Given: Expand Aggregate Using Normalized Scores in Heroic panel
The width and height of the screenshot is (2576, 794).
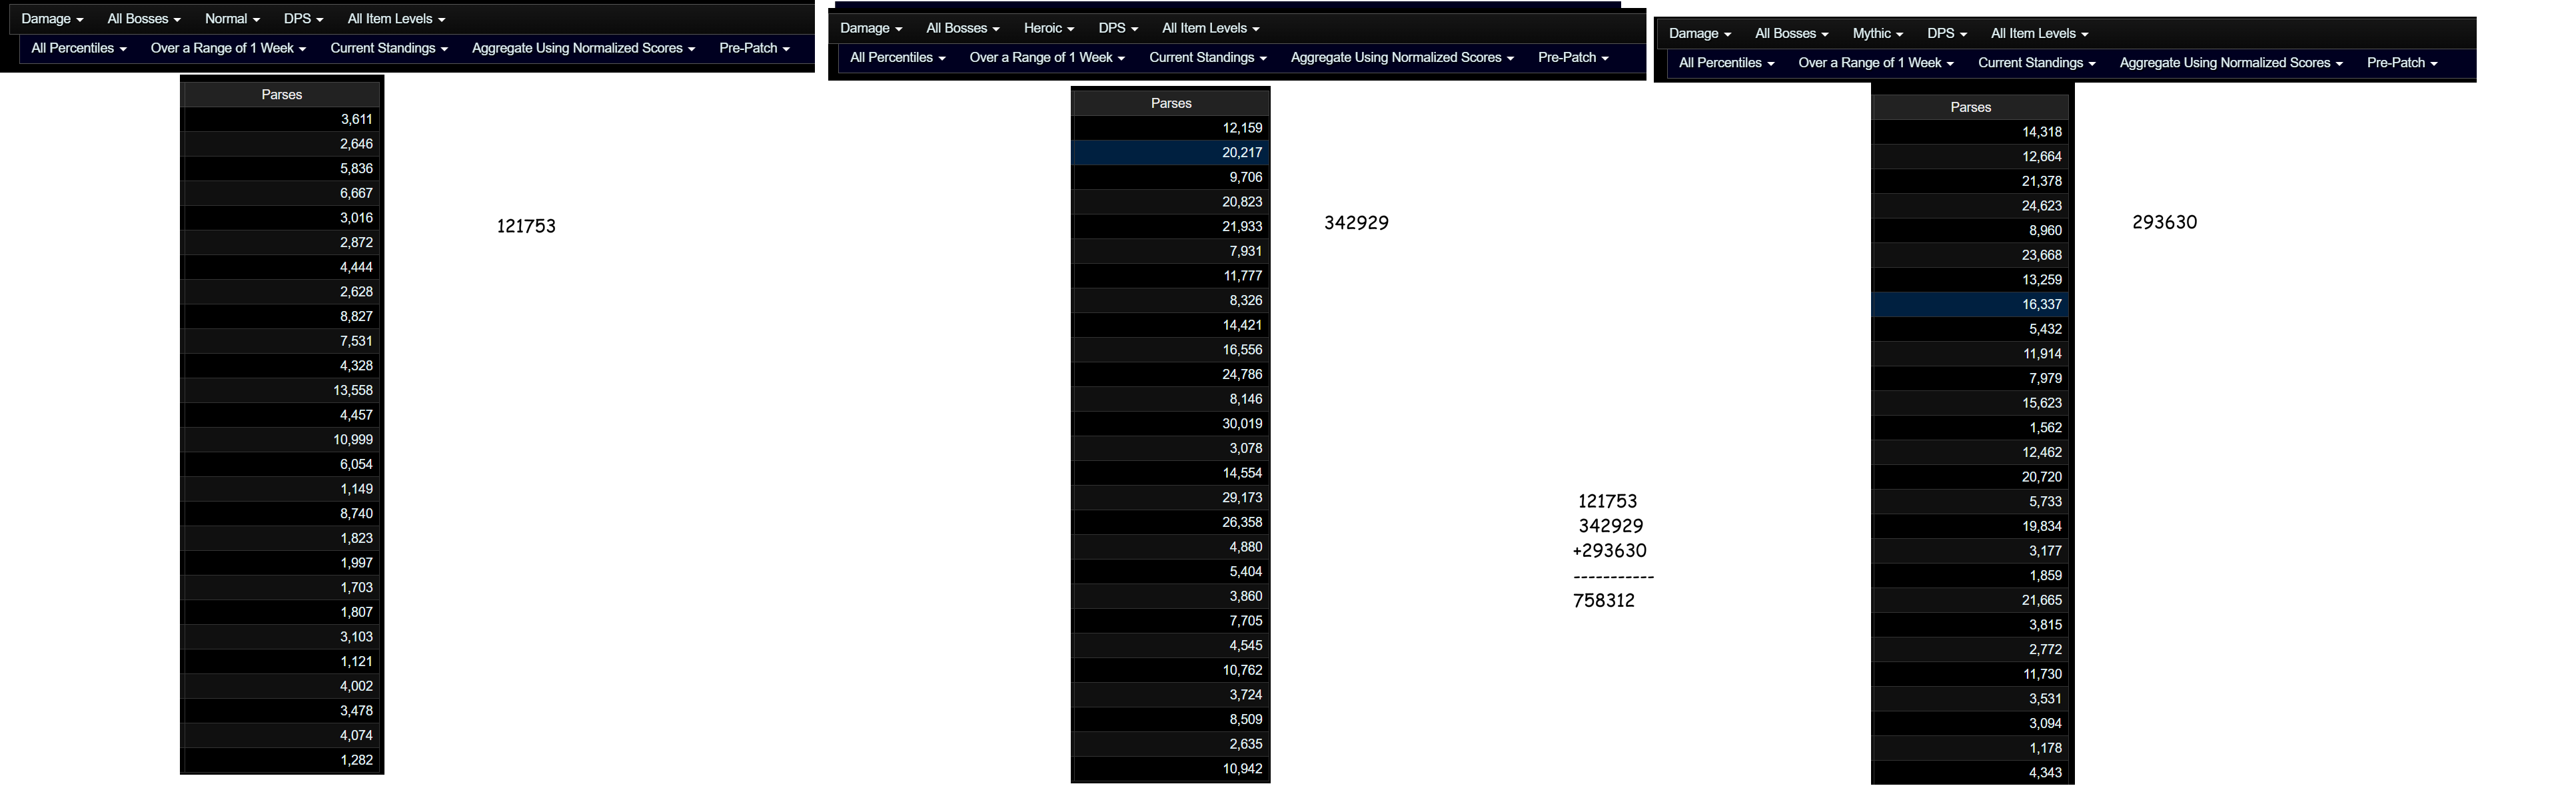Looking at the screenshot, I should [1401, 57].
